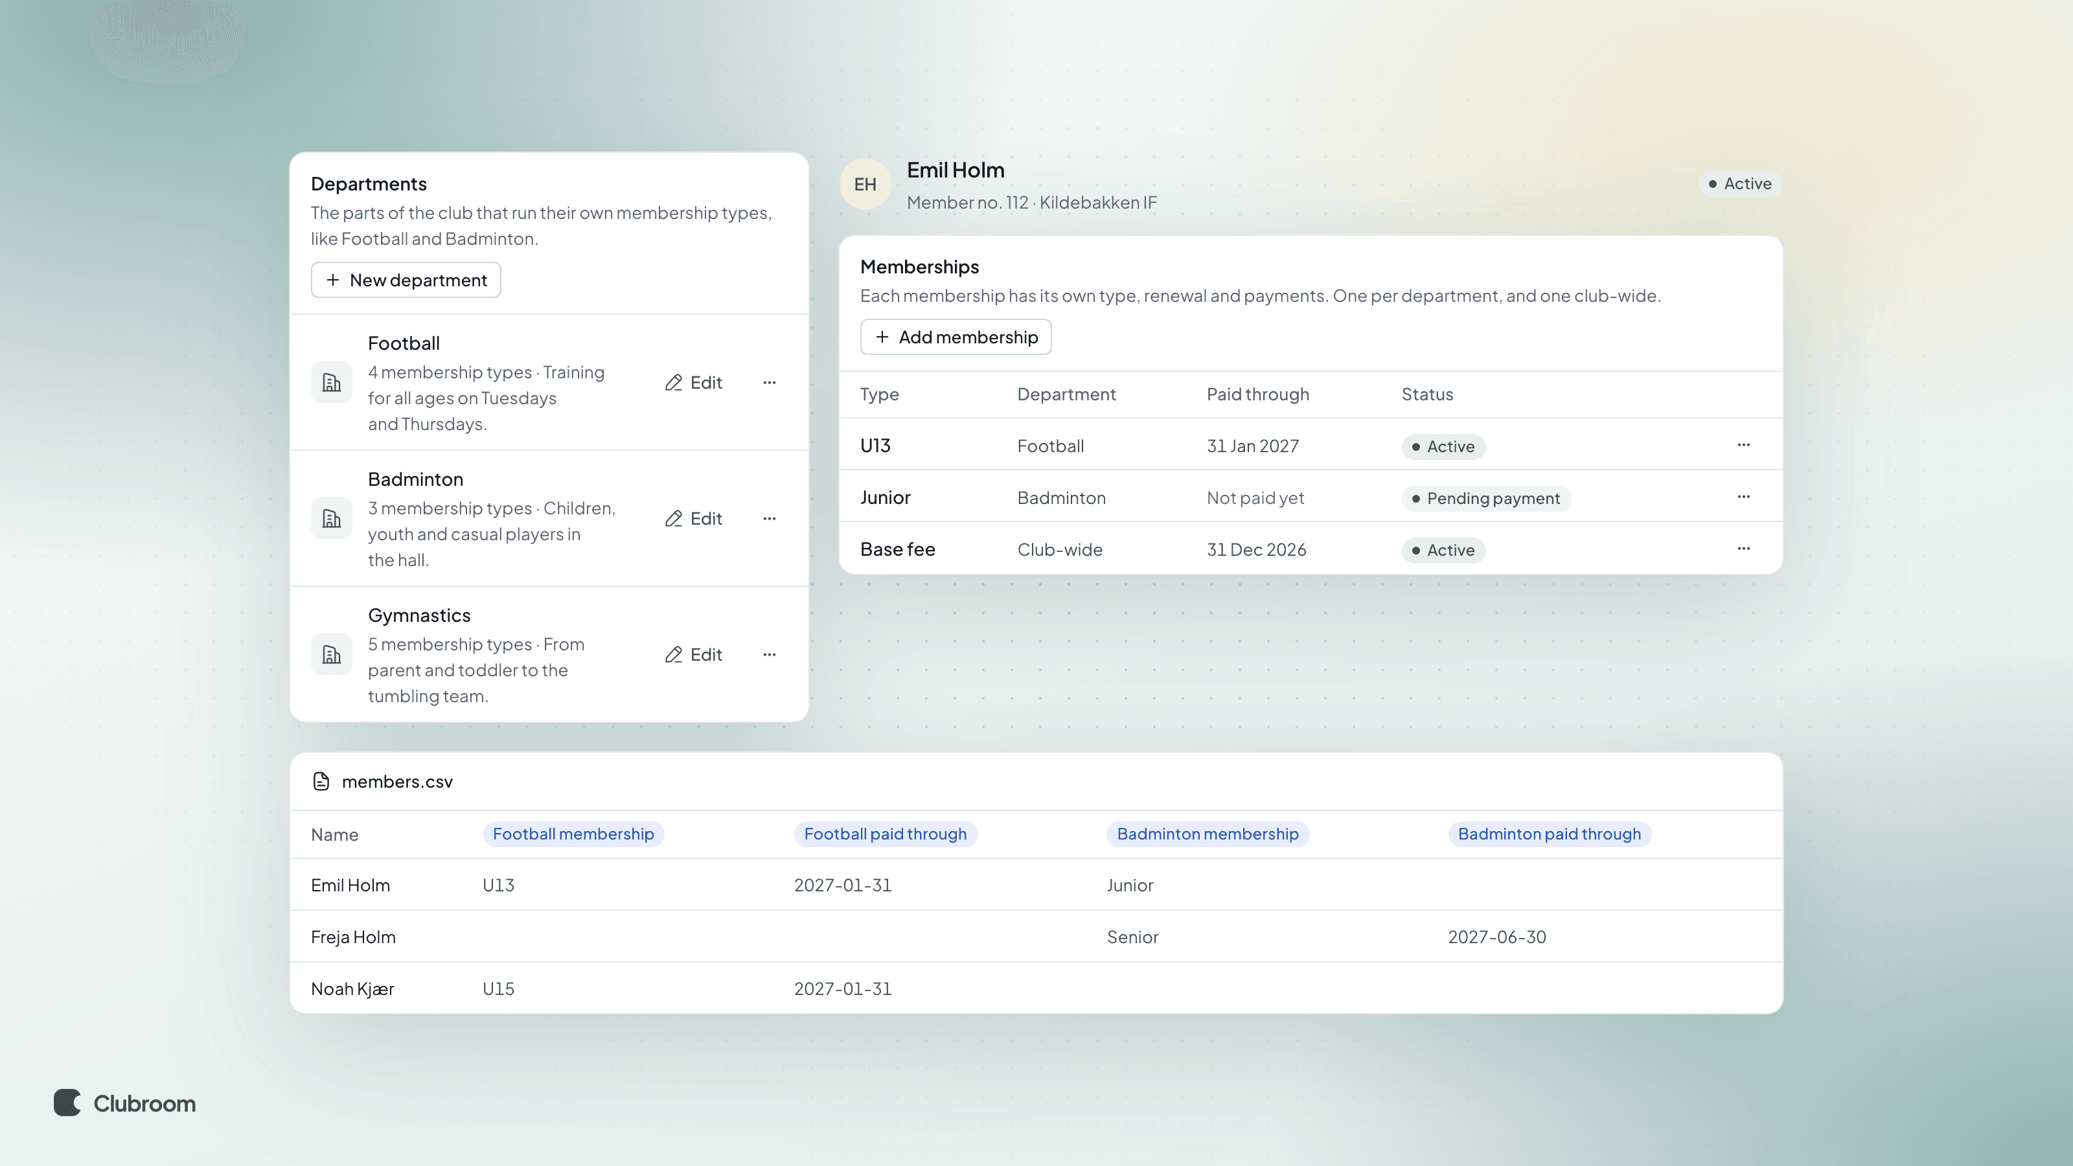Click the 'Not paid yet' cell

pos(1255,498)
